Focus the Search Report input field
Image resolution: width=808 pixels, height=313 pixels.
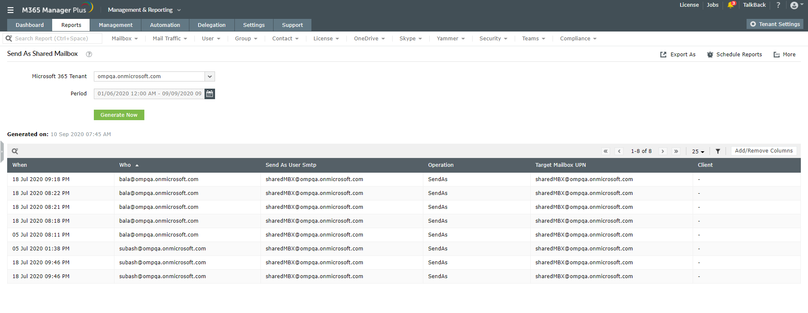[57, 39]
